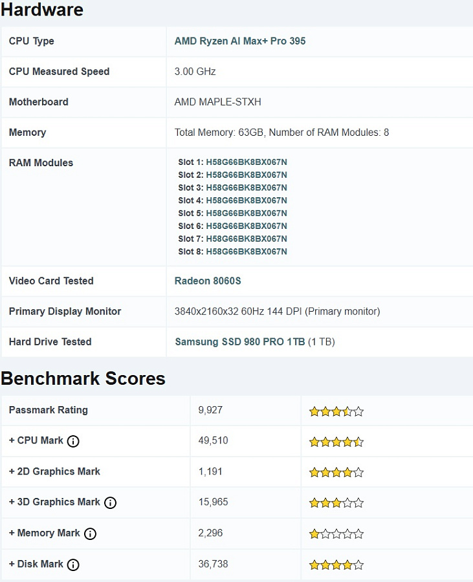Click the 3840x2160x32 60Hz display value
This screenshot has width=473, height=582.
(x=277, y=311)
